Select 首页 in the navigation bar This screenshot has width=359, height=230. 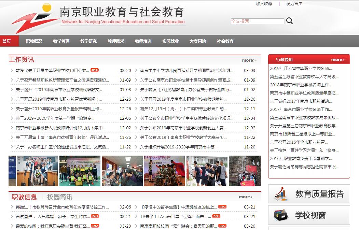(7, 41)
